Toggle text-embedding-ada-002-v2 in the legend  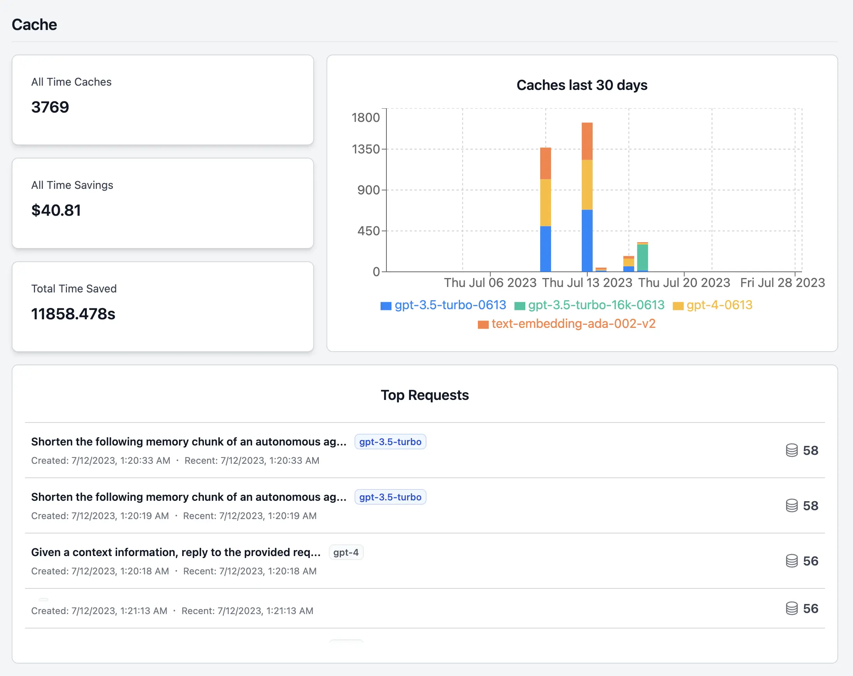tap(573, 324)
